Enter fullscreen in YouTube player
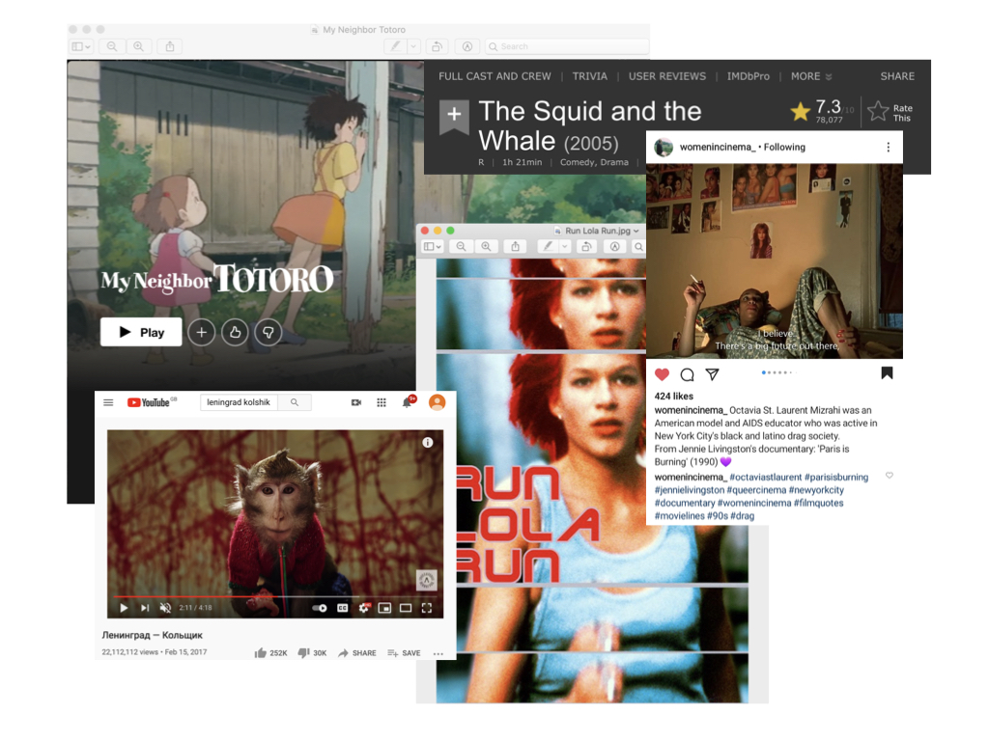Image resolution: width=989 pixels, height=741 pixels. point(427,608)
